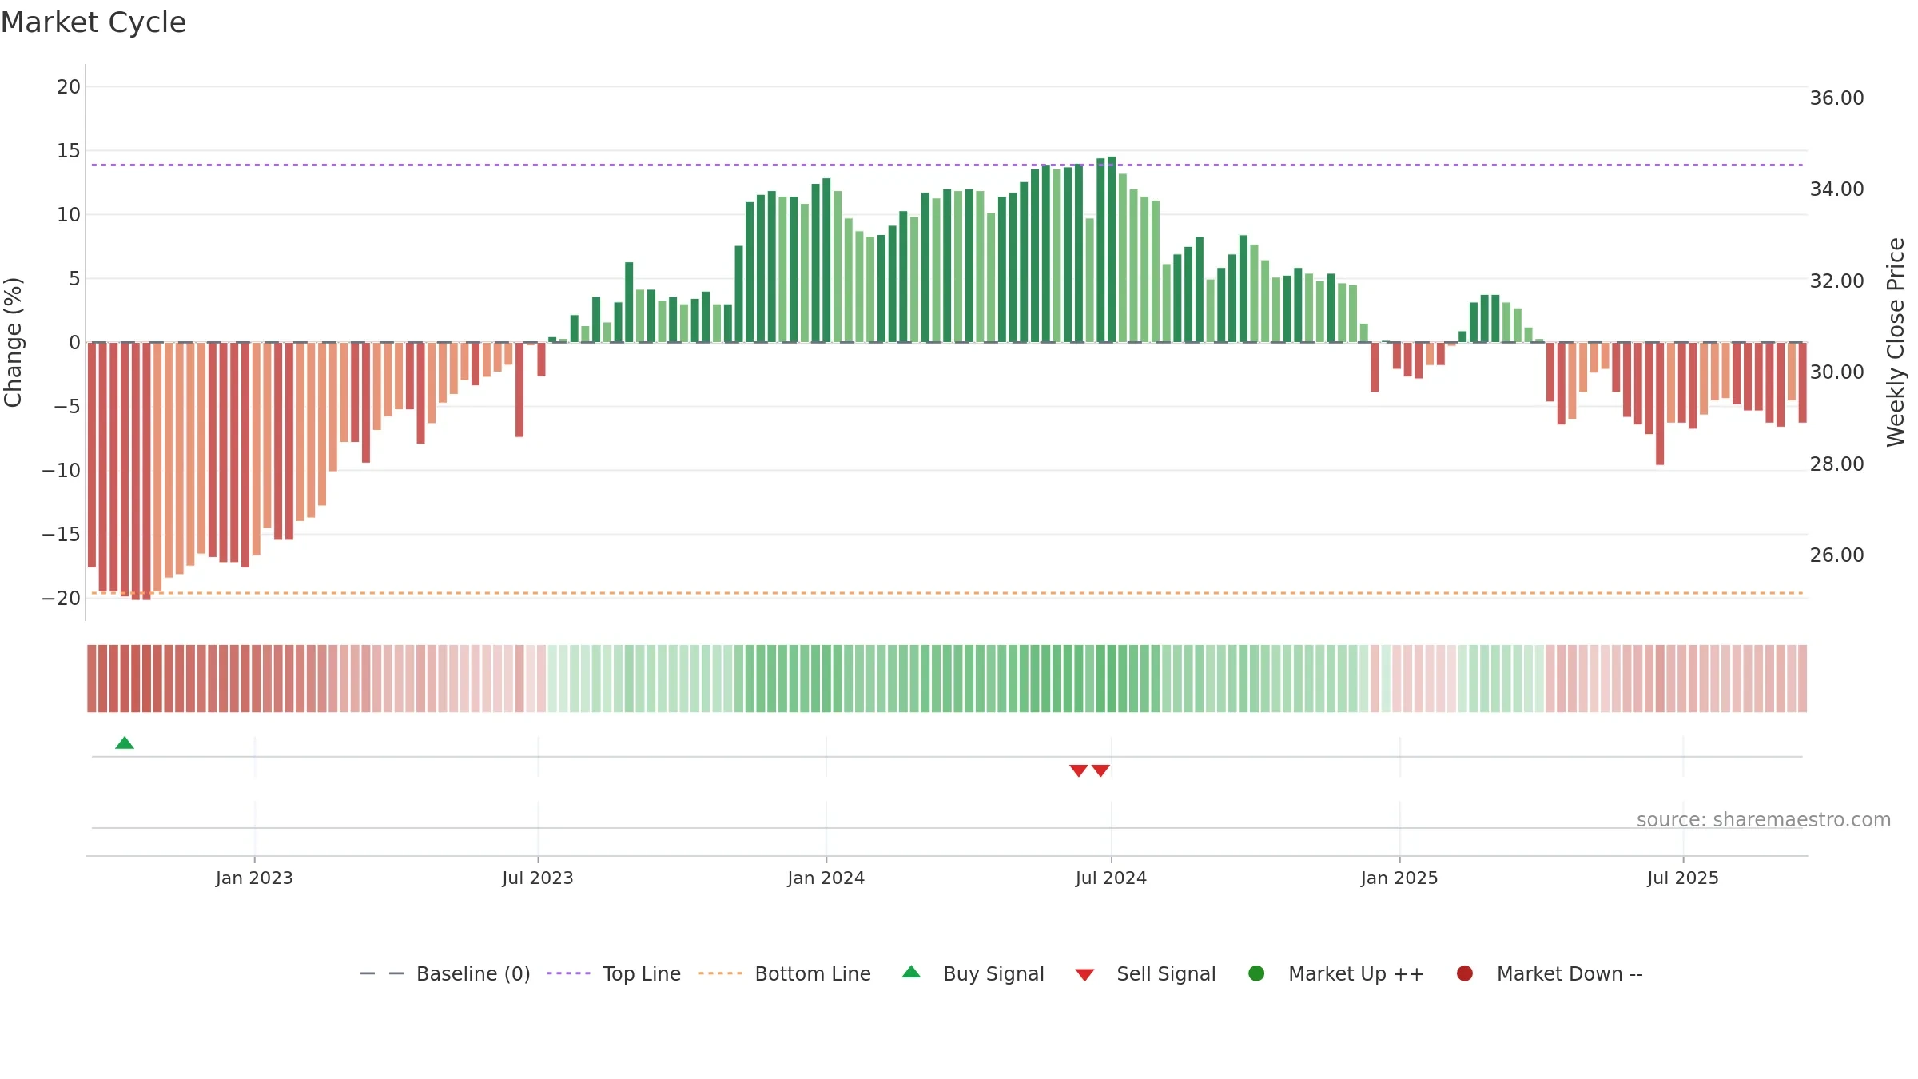Click the source: sharemaestro.com text
The width and height of the screenshot is (1918, 1079).
pyautogui.click(x=1764, y=820)
